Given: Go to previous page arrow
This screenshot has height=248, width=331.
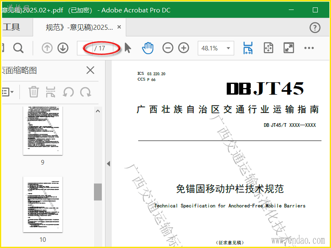Looking at the screenshot, I should (47, 48).
